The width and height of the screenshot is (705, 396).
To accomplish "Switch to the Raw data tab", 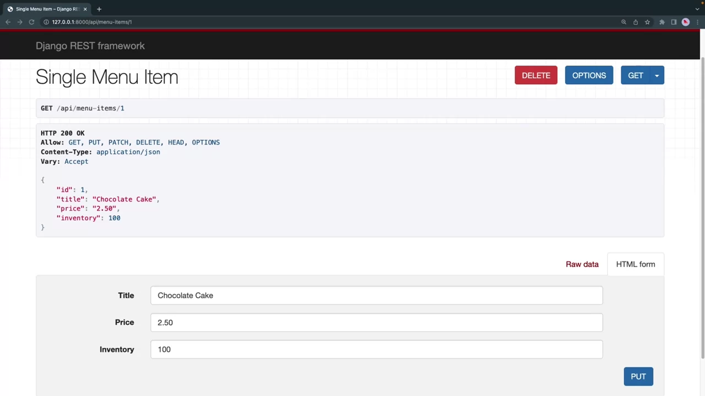I will [x=582, y=264].
